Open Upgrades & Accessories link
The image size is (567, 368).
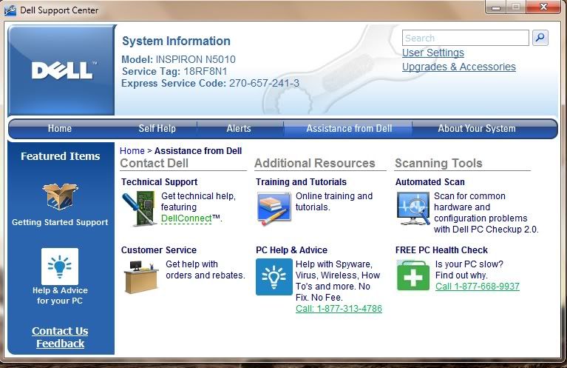(459, 67)
